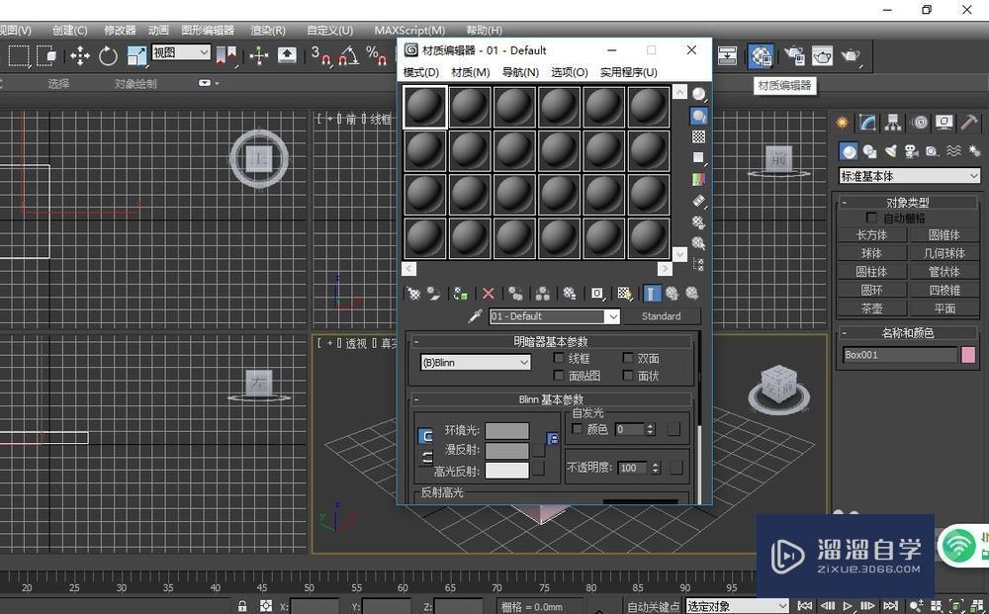Open the Lights category in the Create panel
This screenshot has height=614, width=989.
point(888,151)
